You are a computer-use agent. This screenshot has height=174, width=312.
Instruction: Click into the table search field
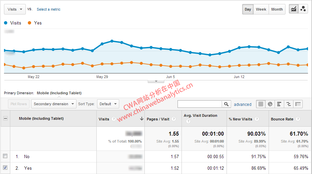200,104
